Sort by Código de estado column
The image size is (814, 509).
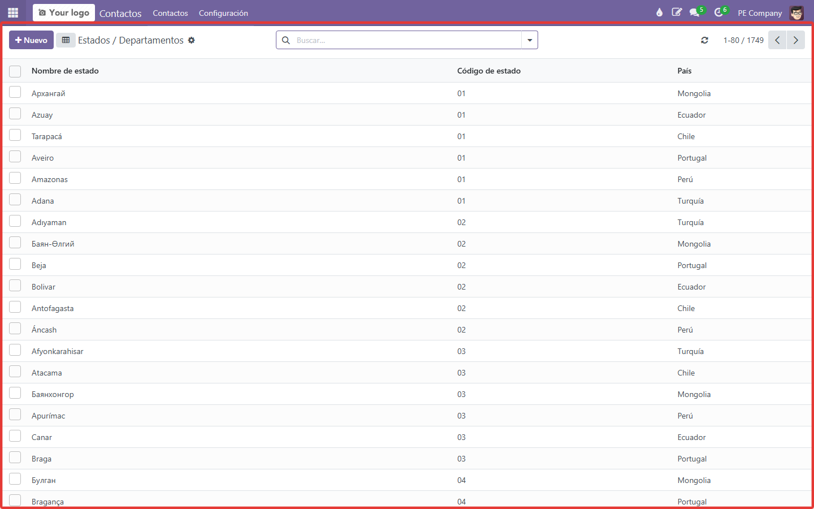pyautogui.click(x=489, y=71)
